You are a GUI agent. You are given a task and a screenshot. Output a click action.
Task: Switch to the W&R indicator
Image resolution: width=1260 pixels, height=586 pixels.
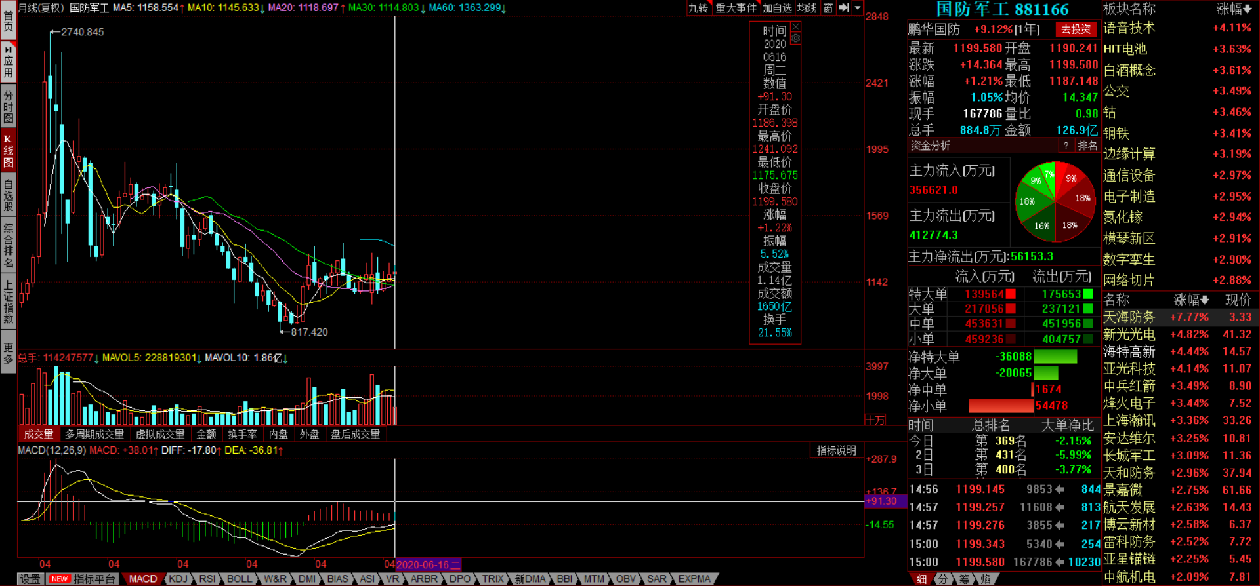pos(275,579)
